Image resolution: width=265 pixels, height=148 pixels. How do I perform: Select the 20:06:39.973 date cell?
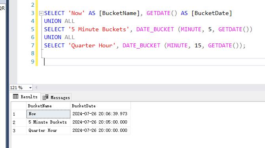[x=100, y=114]
